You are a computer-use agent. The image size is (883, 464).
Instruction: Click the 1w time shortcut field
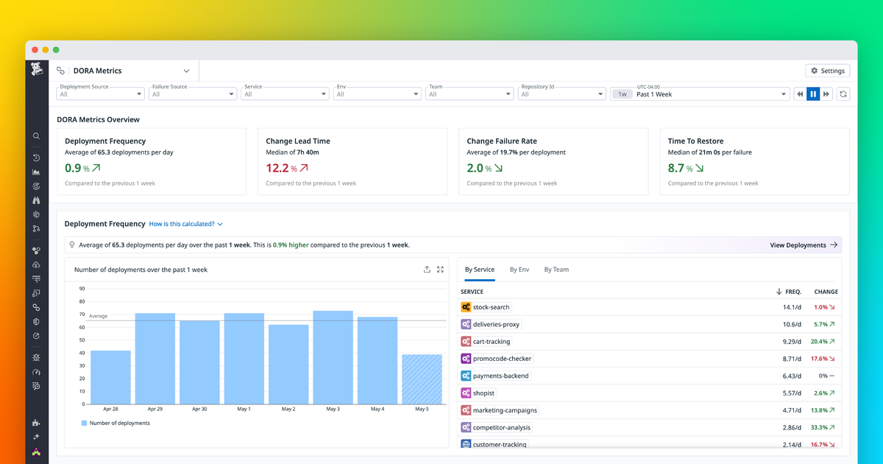pos(622,94)
